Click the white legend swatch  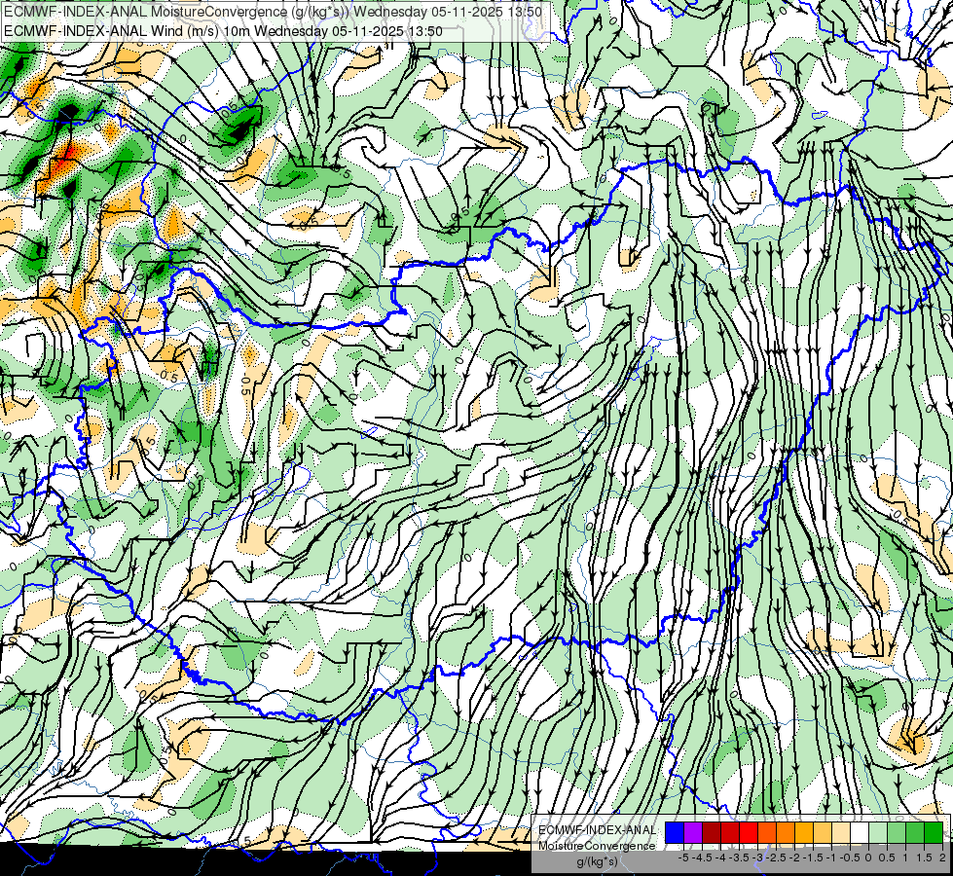point(860,832)
